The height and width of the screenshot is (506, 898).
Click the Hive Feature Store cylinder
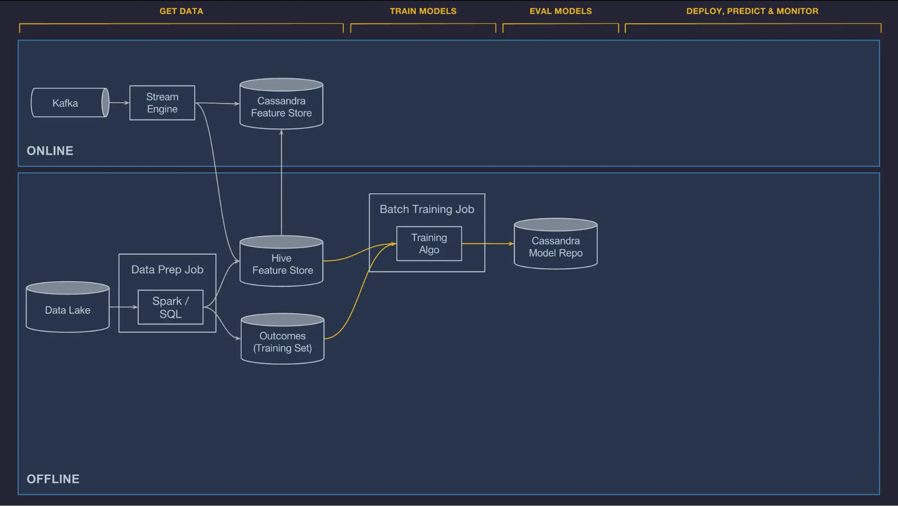tap(281, 264)
